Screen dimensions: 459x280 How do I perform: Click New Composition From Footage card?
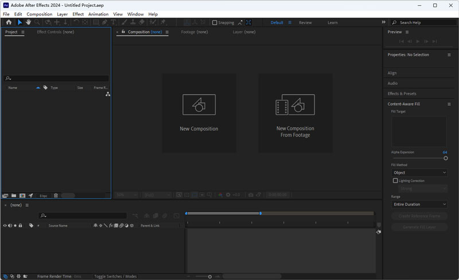click(x=295, y=113)
